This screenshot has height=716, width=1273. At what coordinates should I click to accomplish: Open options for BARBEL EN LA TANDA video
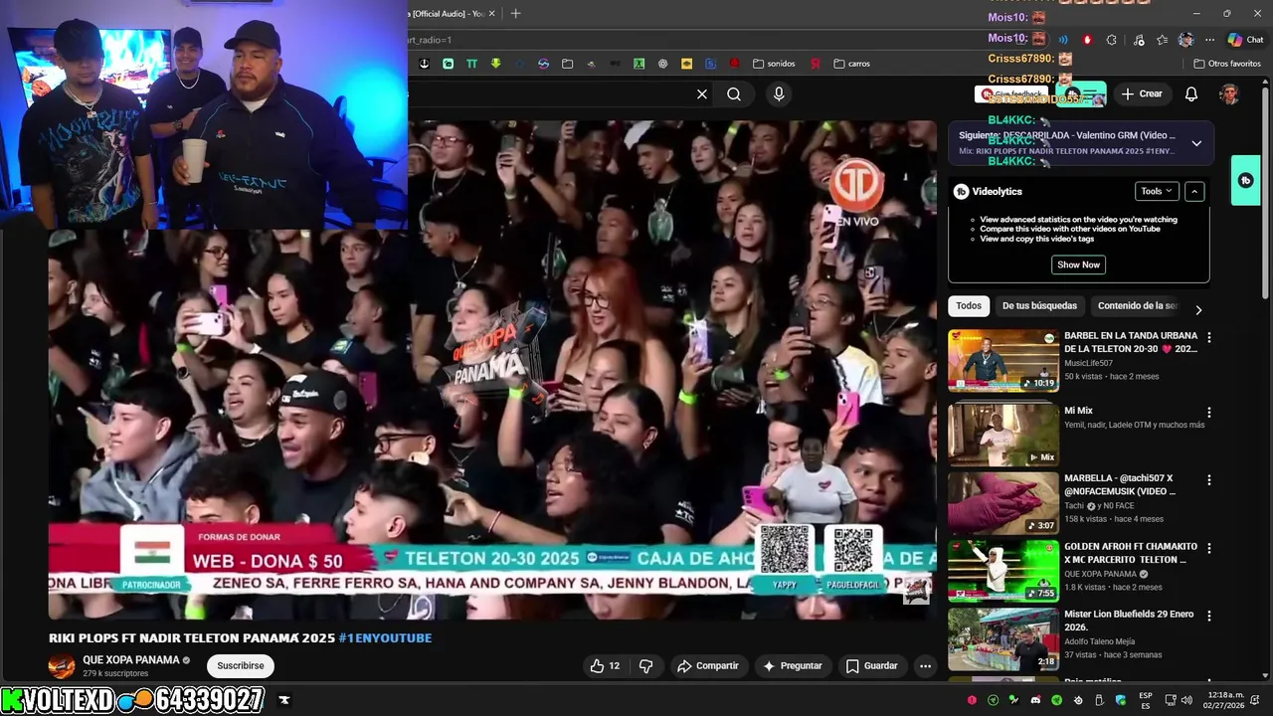click(x=1209, y=338)
